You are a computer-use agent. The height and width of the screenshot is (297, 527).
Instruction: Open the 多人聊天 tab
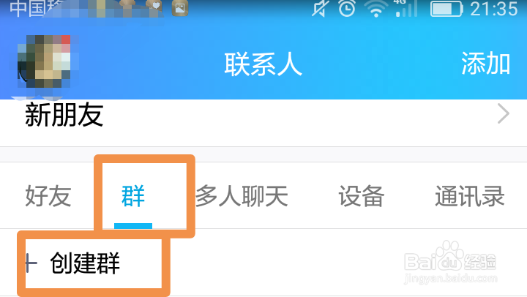point(242,196)
